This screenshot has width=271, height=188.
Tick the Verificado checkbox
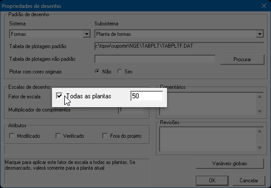[x=58, y=136]
